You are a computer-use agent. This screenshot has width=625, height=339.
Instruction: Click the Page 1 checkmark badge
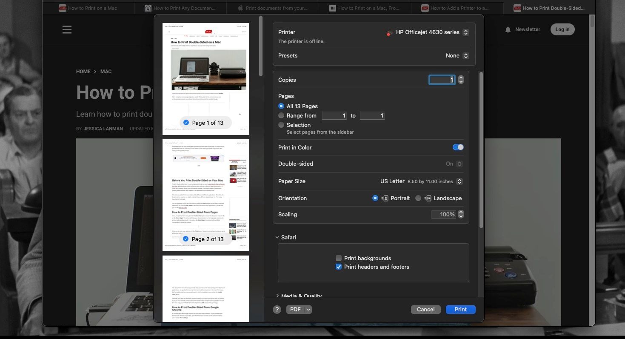pos(186,123)
